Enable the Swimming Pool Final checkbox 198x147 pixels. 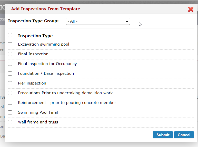pyautogui.click(x=10, y=112)
